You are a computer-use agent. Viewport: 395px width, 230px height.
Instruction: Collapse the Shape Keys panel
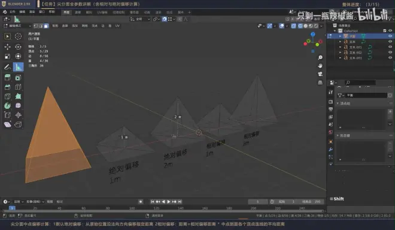338,136
